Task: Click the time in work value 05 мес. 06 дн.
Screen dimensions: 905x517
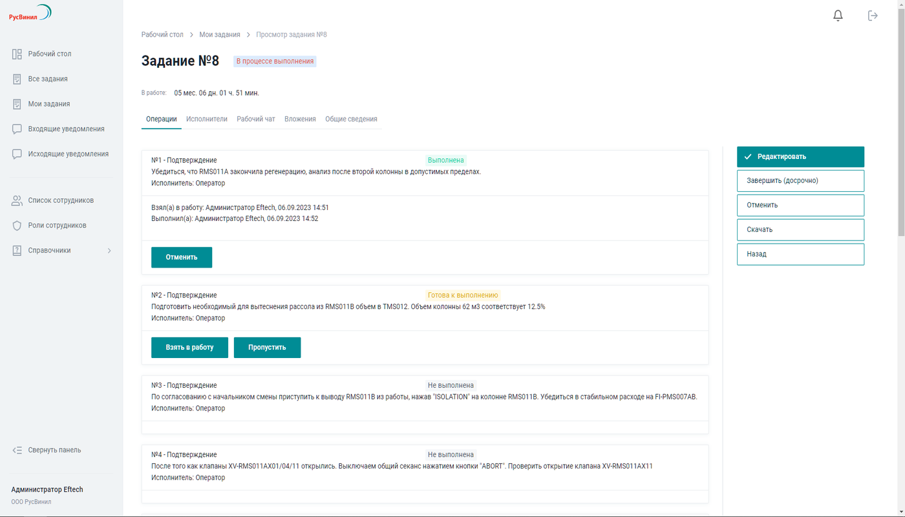Action: point(217,93)
